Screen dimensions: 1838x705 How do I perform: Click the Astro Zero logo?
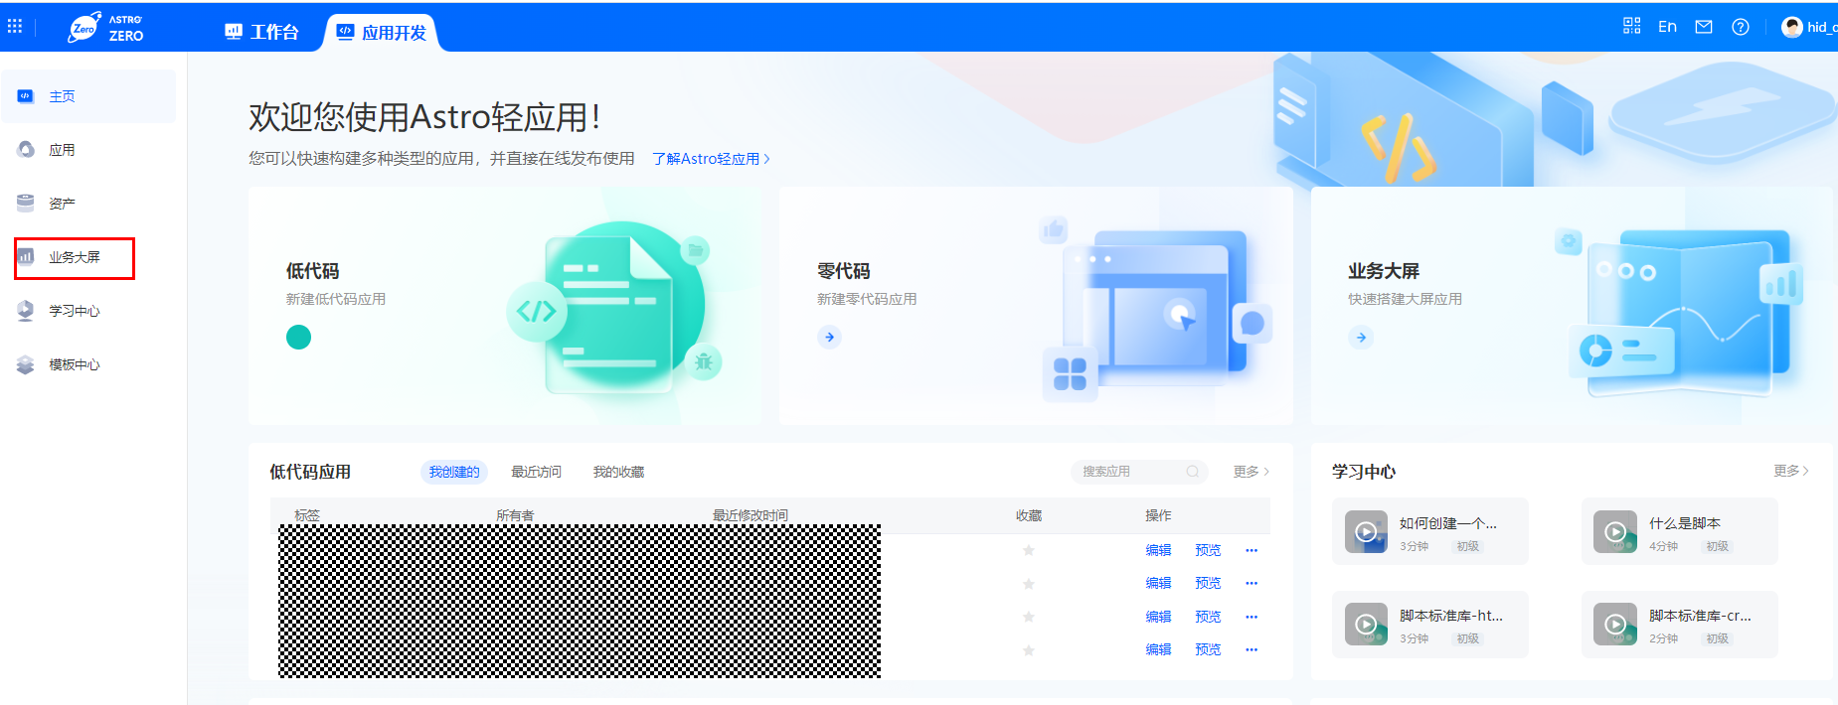[105, 28]
